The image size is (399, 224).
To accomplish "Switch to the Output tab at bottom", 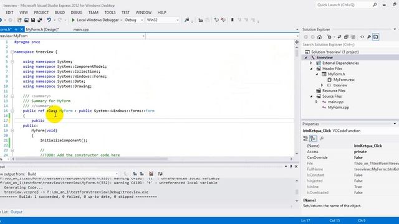I will coord(16,212).
